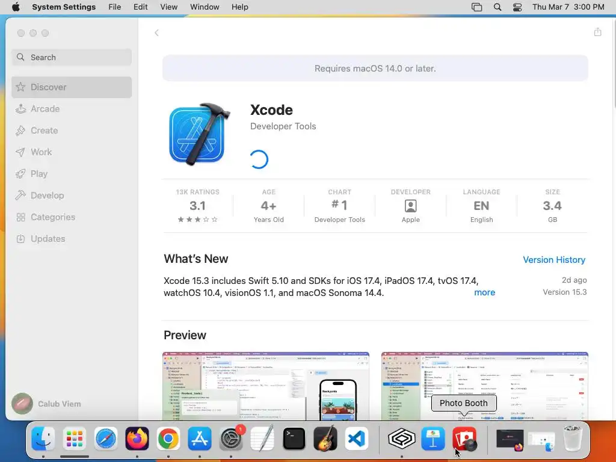Open Finder from the Dock
Image resolution: width=616 pixels, height=462 pixels.
[43, 439]
